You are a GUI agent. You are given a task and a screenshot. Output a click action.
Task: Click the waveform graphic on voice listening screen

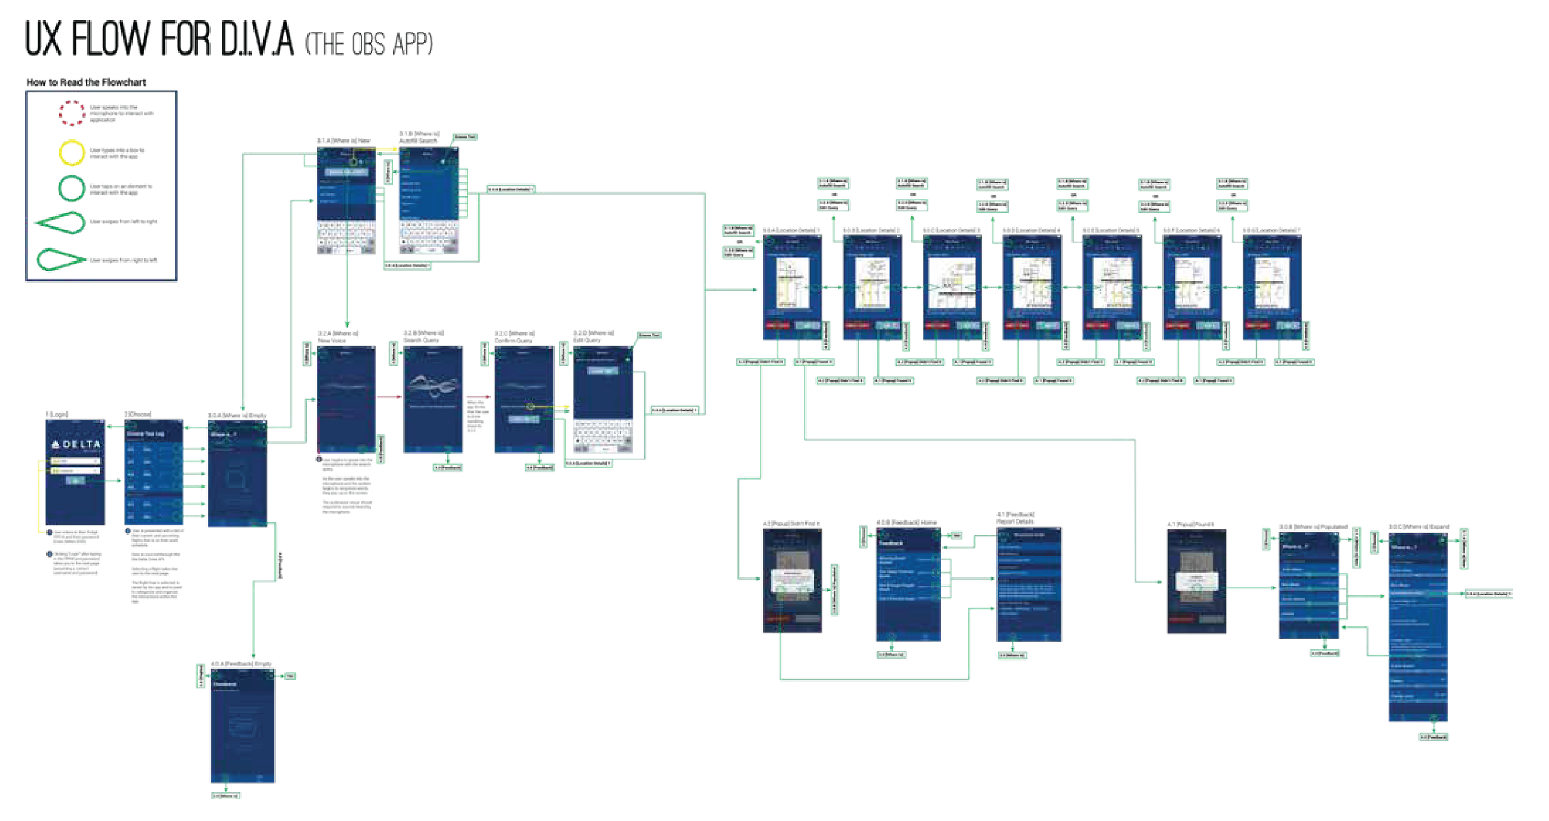432,386
